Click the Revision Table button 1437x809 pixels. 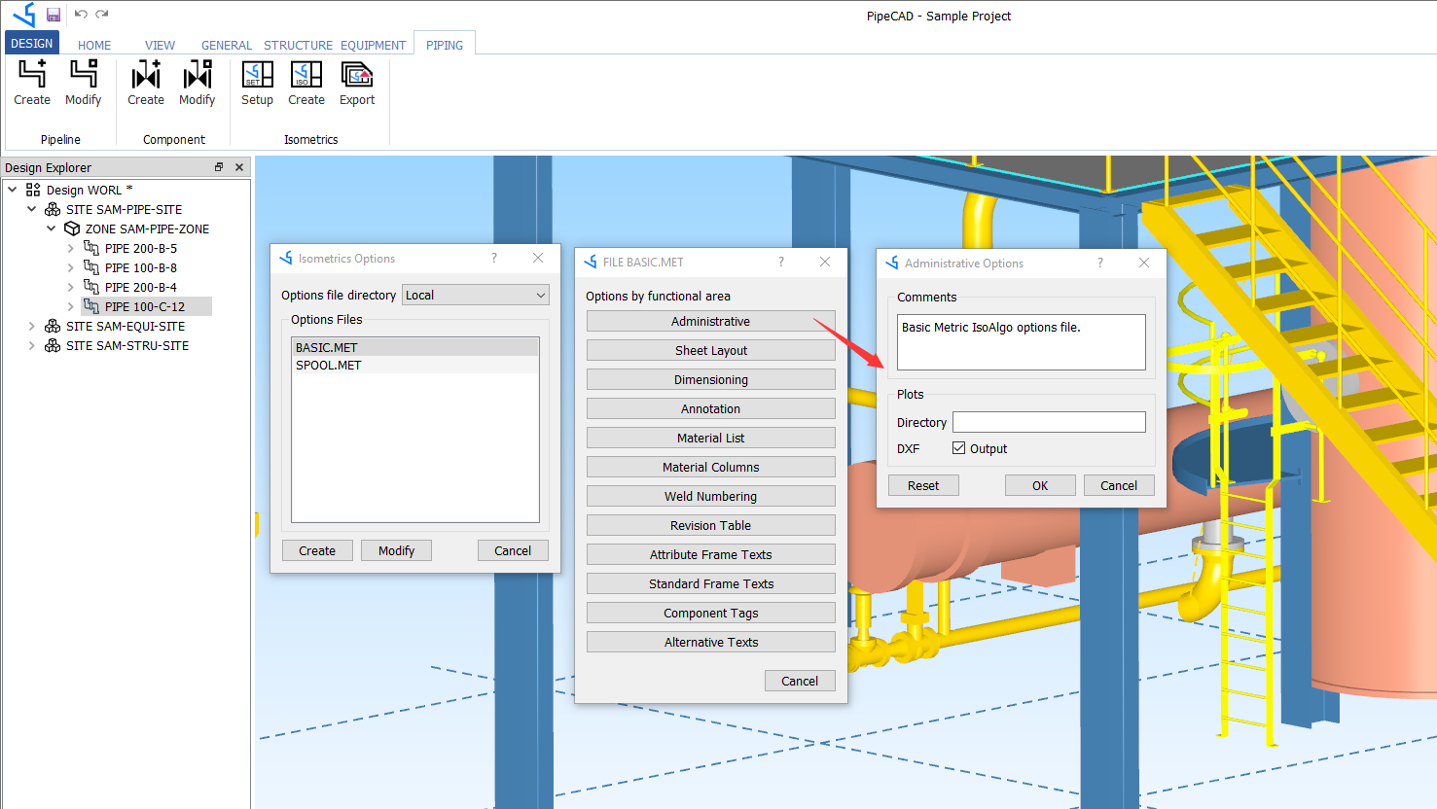pyautogui.click(x=711, y=525)
